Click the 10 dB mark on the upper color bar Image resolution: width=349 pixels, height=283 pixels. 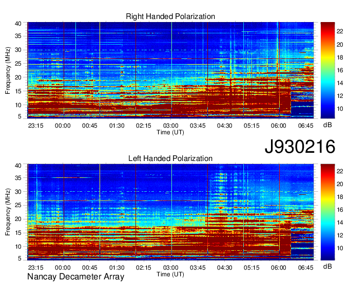[x=340, y=109]
